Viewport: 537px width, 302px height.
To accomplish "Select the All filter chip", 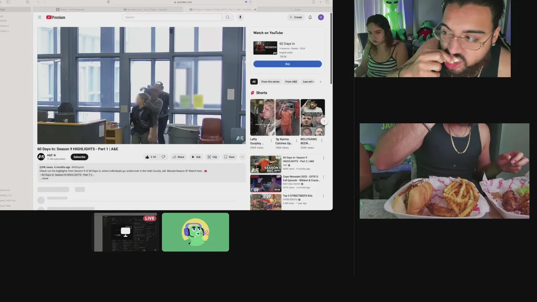I will (254, 82).
